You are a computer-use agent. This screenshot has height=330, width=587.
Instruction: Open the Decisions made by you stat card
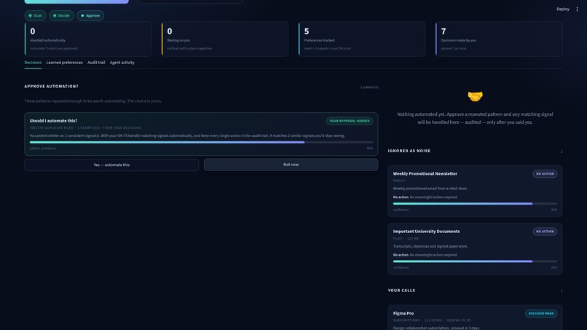point(499,39)
